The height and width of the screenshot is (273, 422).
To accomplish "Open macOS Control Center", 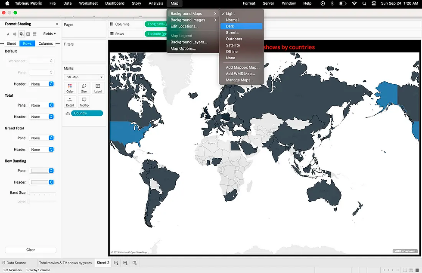I will pyautogui.click(x=374, y=3).
